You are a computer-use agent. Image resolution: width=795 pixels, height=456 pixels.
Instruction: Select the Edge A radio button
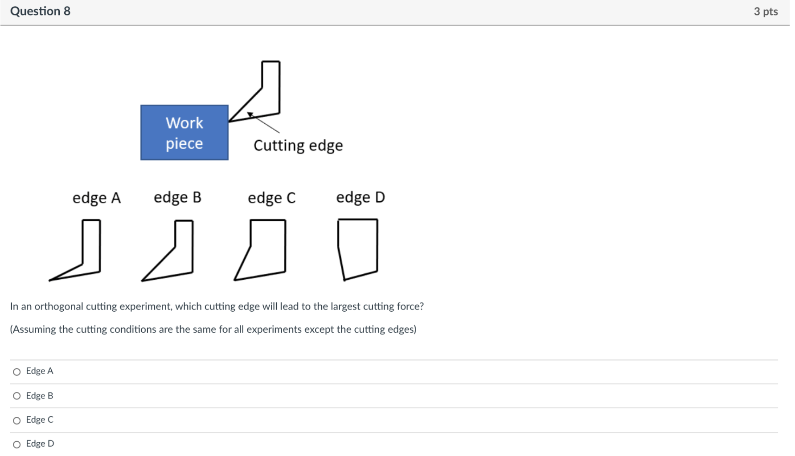click(16, 371)
